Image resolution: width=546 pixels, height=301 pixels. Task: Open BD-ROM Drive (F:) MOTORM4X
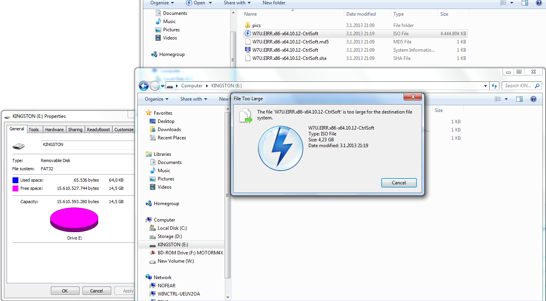pyautogui.click(x=190, y=253)
